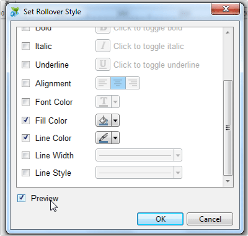Viewport: 248px width, 236px height.
Task: Click the underline toggle U icon
Action: point(103,65)
